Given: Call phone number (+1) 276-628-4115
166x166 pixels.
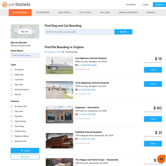Looking at the screenshot, I should [87, 90].
